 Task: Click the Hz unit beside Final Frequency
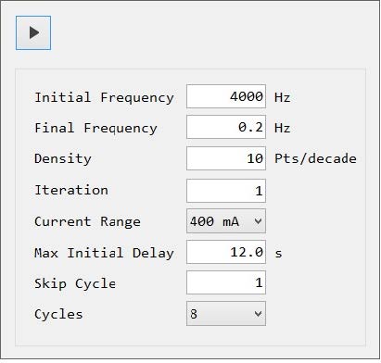click(283, 128)
